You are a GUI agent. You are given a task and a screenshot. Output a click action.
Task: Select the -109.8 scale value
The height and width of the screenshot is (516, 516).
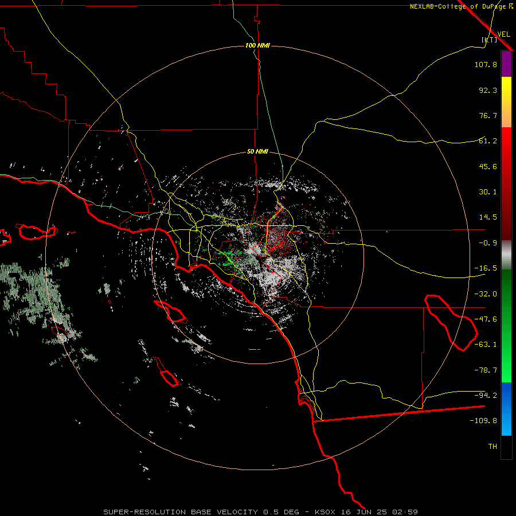tap(483, 421)
